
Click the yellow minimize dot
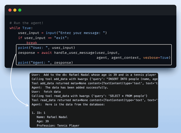(x=15, y=10)
